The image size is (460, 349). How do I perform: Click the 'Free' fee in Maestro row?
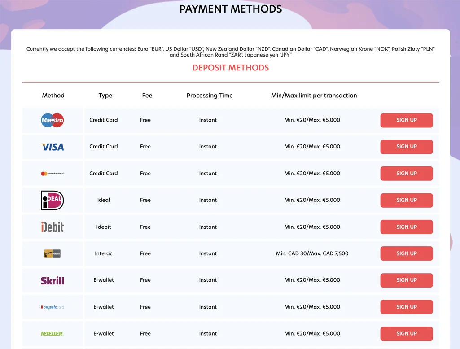pos(145,120)
